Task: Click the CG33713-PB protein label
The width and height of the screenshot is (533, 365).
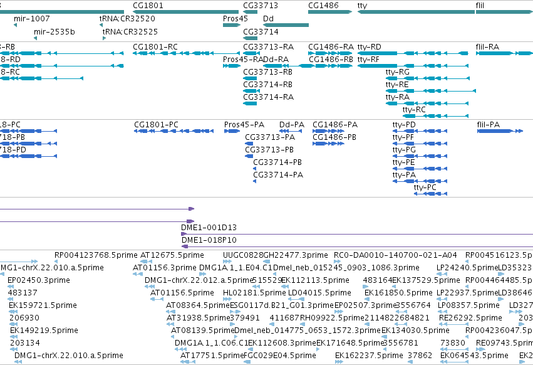Action: pyautogui.click(x=269, y=150)
